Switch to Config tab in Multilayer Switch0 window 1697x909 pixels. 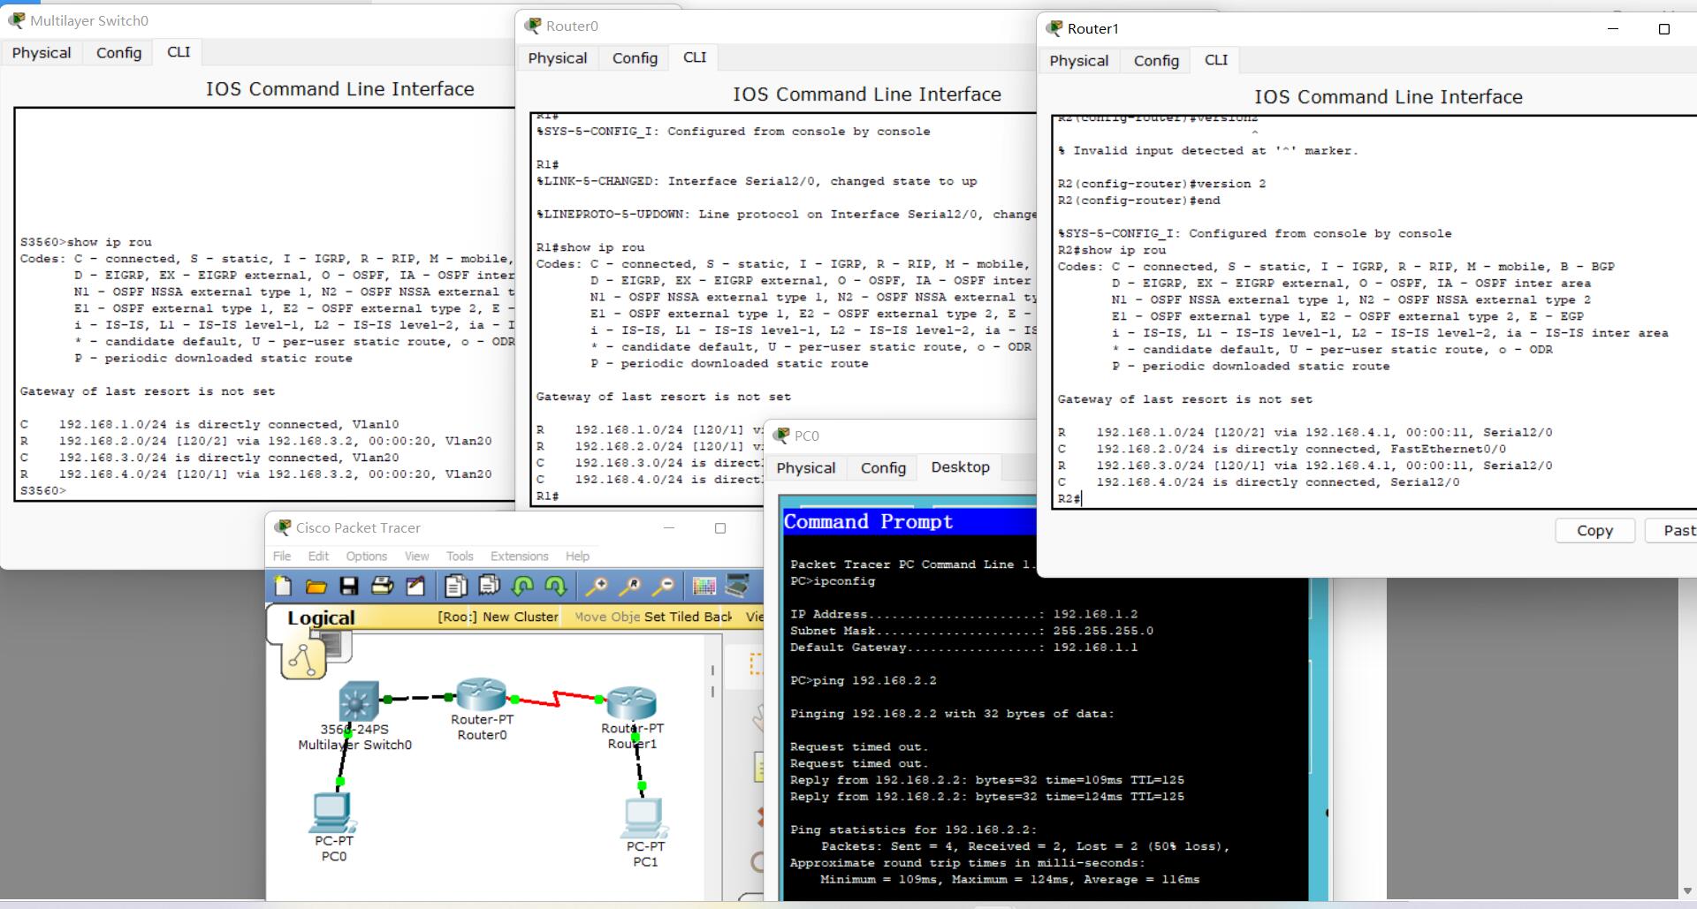point(118,53)
